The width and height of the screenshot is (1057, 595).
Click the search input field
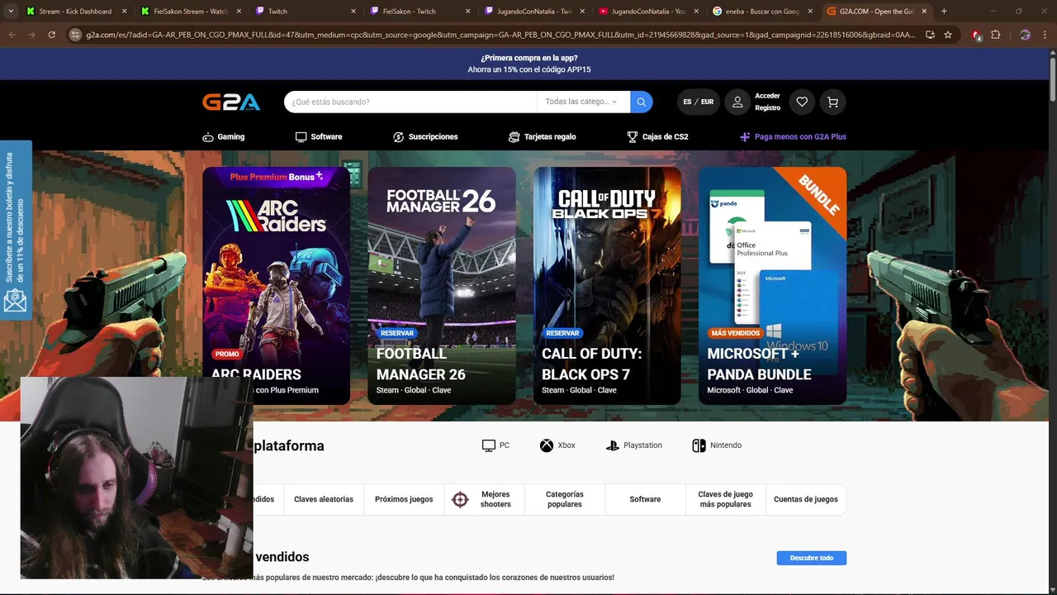click(410, 102)
